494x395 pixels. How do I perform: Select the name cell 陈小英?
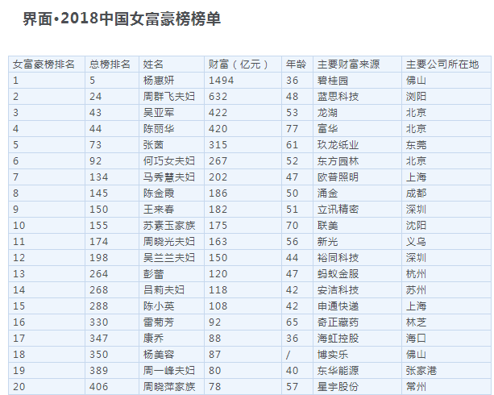pyautogui.click(x=159, y=306)
